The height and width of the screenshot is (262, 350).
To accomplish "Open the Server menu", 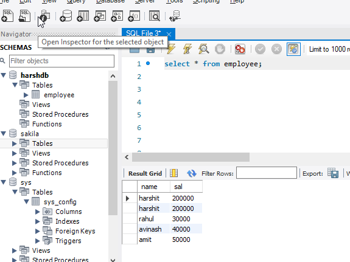I will pos(145,1).
